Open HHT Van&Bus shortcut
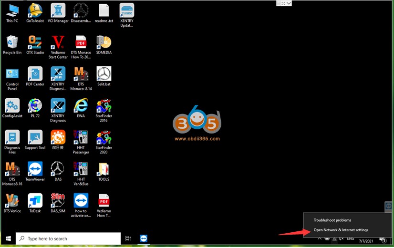The width and height of the screenshot is (394, 248). click(81, 174)
